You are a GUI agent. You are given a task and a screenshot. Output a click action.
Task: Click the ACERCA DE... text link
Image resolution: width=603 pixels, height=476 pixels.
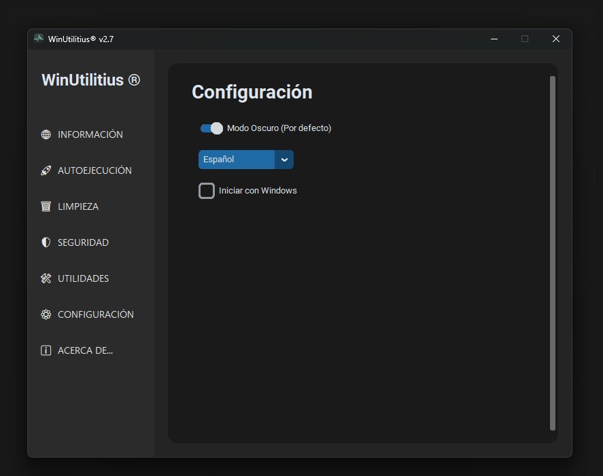[85, 350]
